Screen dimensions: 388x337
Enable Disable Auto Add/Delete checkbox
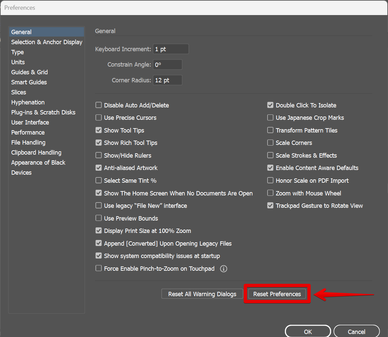(x=98, y=105)
